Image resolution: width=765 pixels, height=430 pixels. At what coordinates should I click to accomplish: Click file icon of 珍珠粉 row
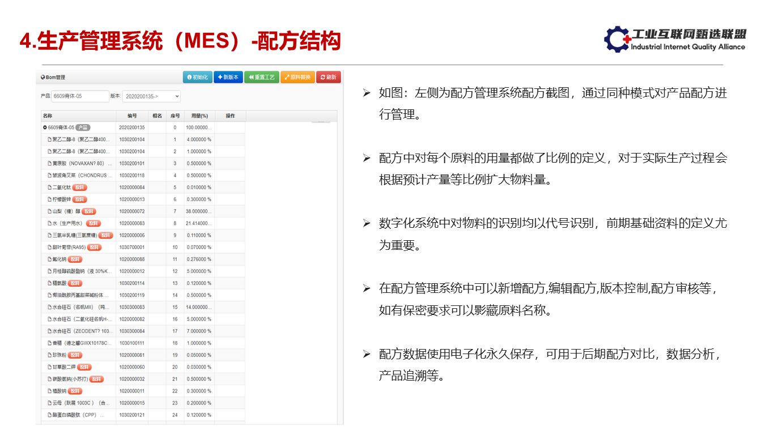(50, 355)
